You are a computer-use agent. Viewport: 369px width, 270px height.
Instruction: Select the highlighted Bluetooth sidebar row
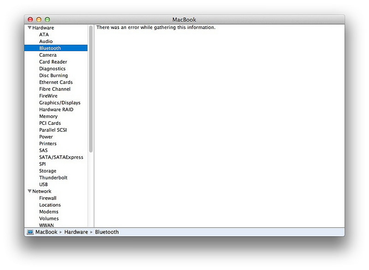56,48
